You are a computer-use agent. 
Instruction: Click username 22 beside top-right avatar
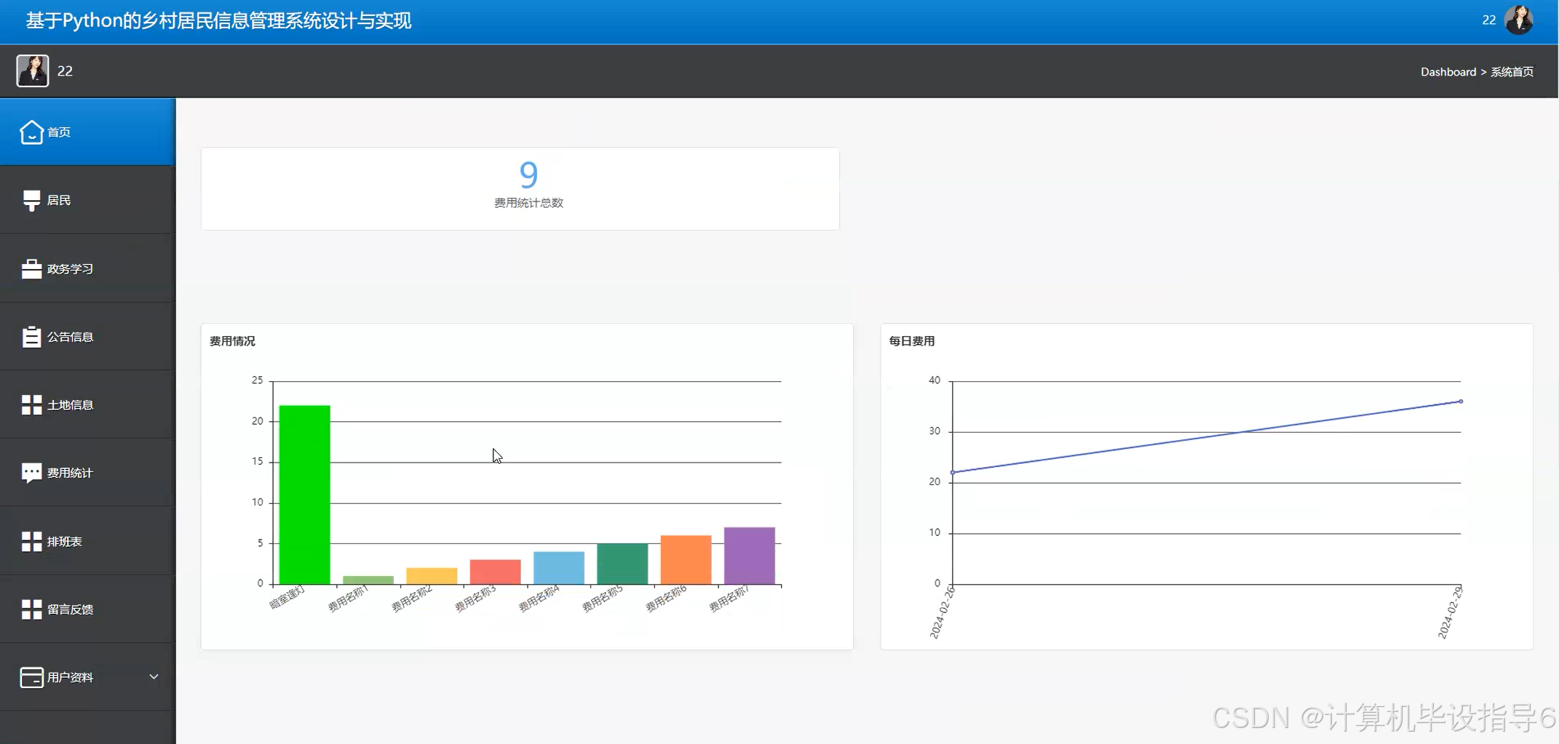pyautogui.click(x=1488, y=20)
